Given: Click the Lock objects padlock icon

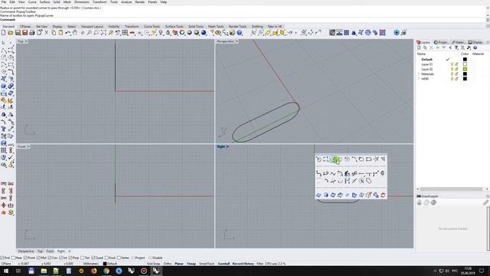Looking at the screenshot, I should coord(168,32).
